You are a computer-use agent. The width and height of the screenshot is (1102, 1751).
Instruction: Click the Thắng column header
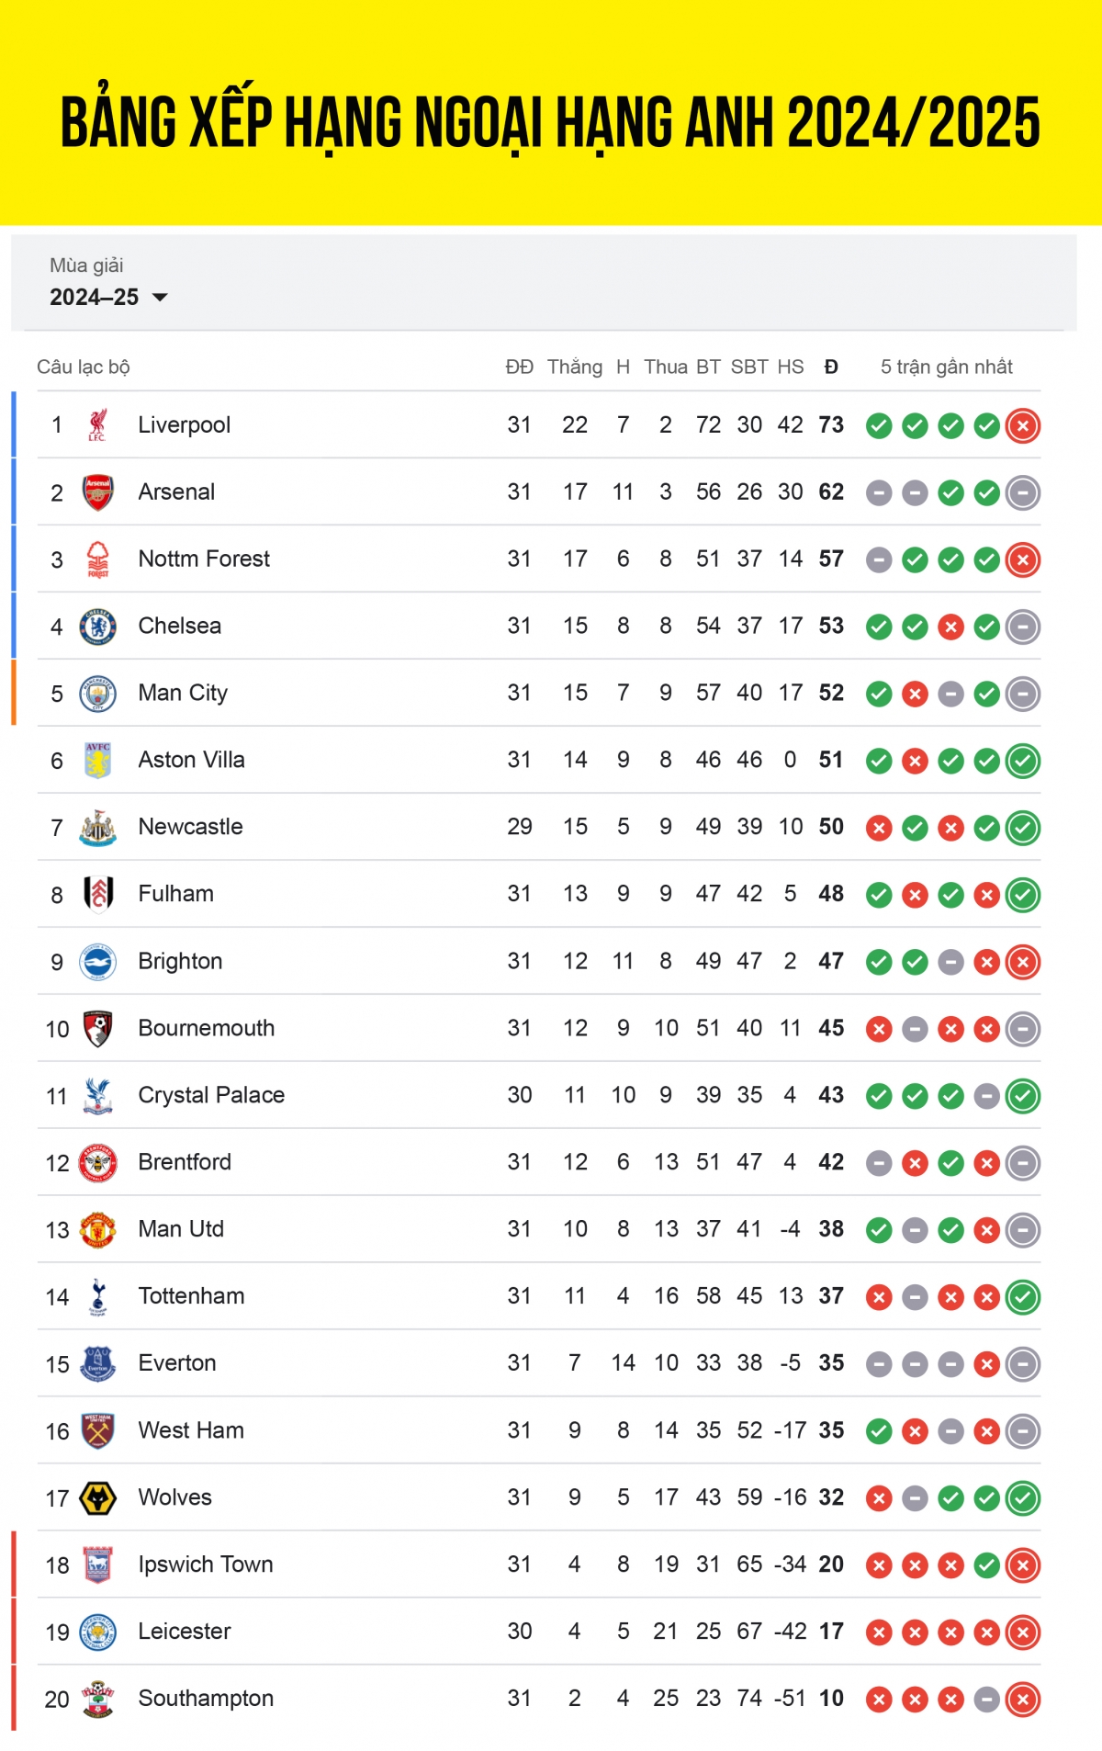click(575, 367)
